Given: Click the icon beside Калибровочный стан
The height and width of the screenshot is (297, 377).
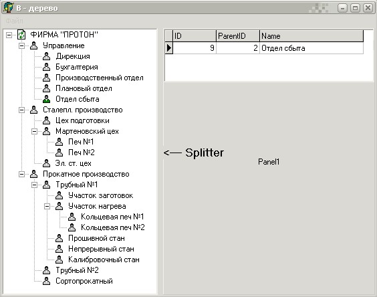Looking at the screenshot, I should pyautogui.click(x=59, y=260).
